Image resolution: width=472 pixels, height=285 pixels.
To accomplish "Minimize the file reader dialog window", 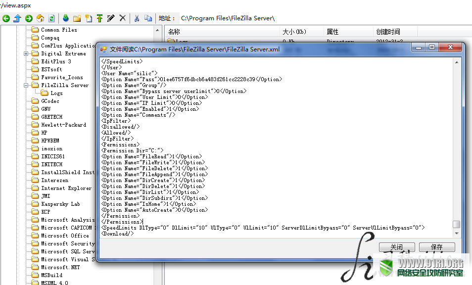I will [419, 47].
